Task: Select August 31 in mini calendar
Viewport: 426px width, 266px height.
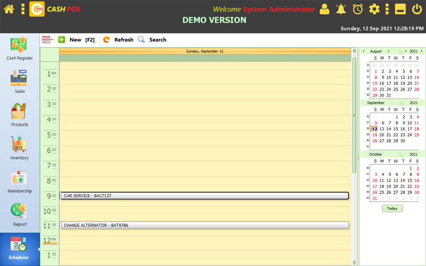Action: coord(388,95)
